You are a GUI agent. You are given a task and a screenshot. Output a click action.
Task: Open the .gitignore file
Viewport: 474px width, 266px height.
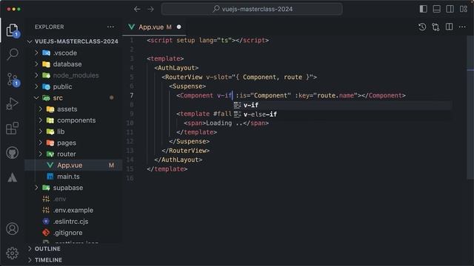[73, 233]
